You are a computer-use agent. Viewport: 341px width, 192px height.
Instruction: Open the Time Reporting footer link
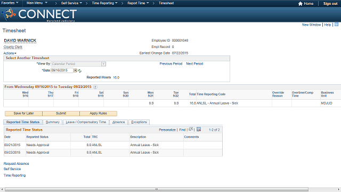14,175
